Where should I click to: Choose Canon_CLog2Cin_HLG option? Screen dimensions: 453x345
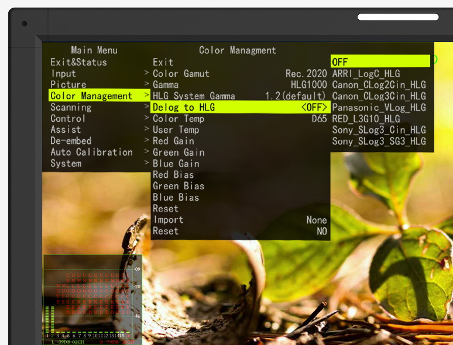(x=379, y=85)
